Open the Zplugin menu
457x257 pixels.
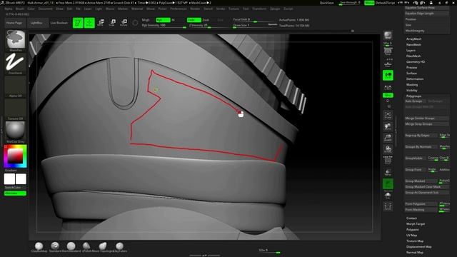point(274,9)
